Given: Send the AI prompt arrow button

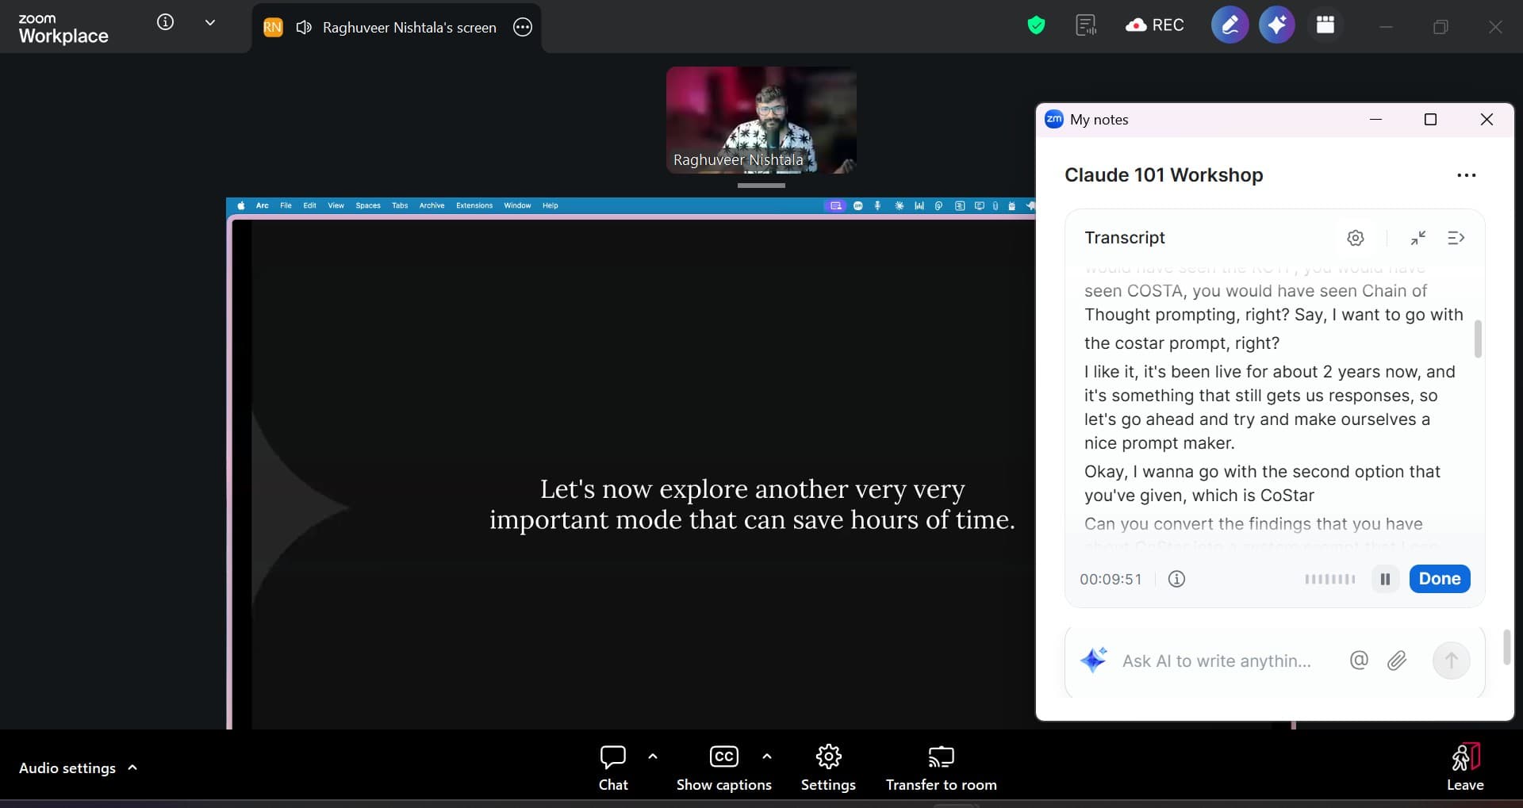Looking at the screenshot, I should (x=1451, y=661).
